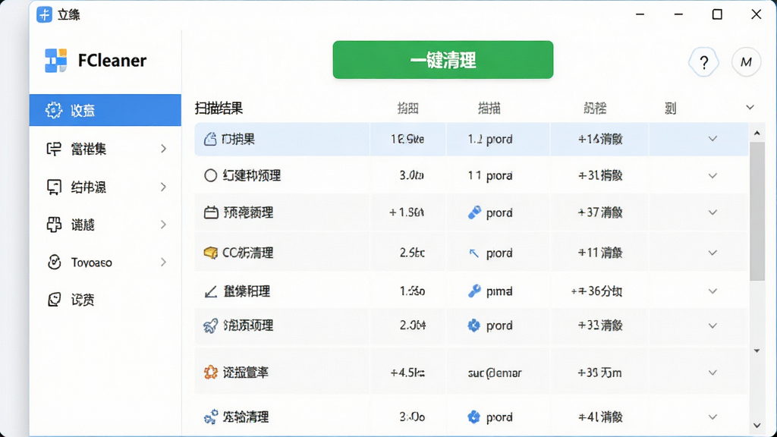Expand the +4.5 row chevron

713,373
